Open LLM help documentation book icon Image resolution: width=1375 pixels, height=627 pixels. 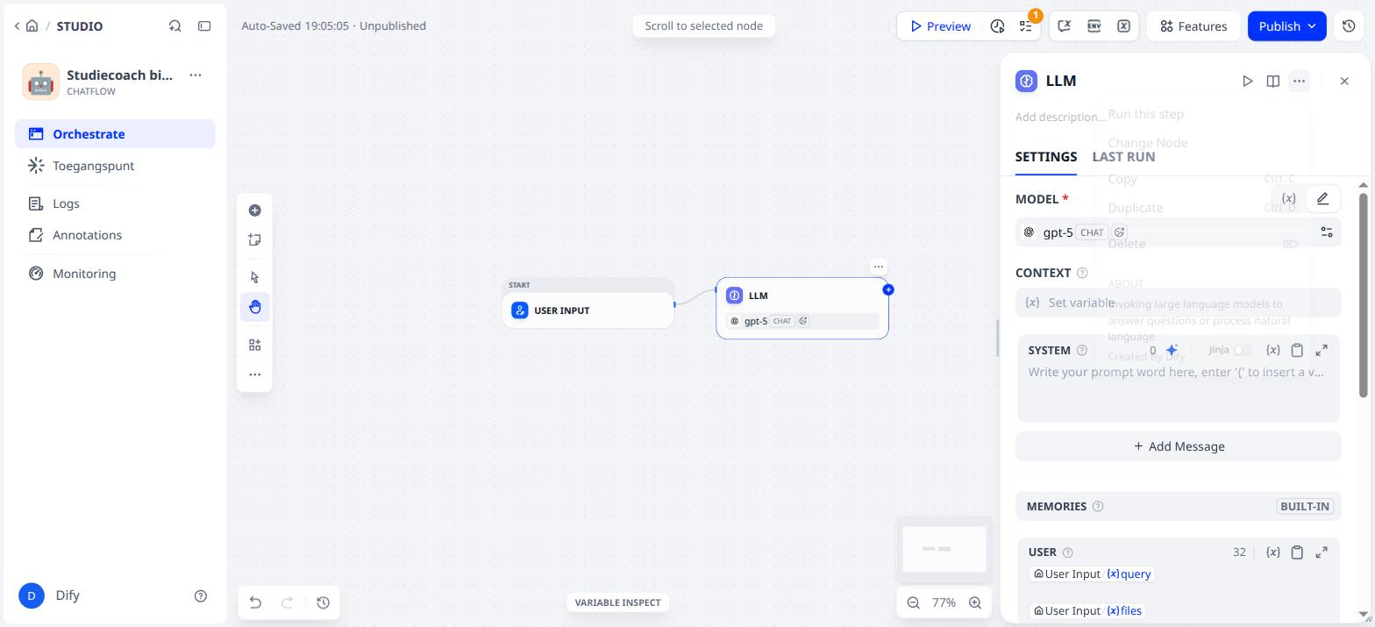1272,81
